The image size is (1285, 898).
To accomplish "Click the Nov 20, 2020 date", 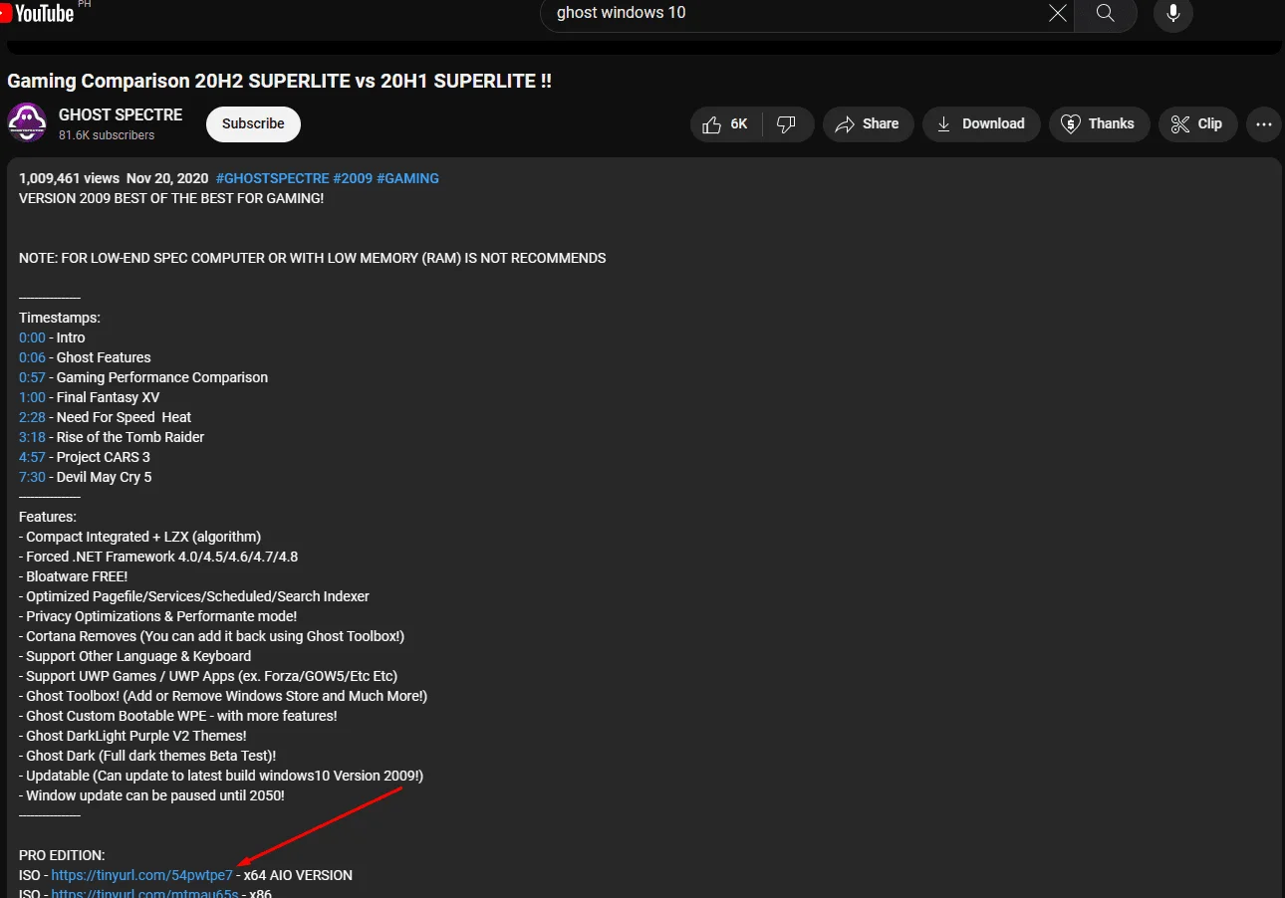I will pyautogui.click(x=167, y=178).
